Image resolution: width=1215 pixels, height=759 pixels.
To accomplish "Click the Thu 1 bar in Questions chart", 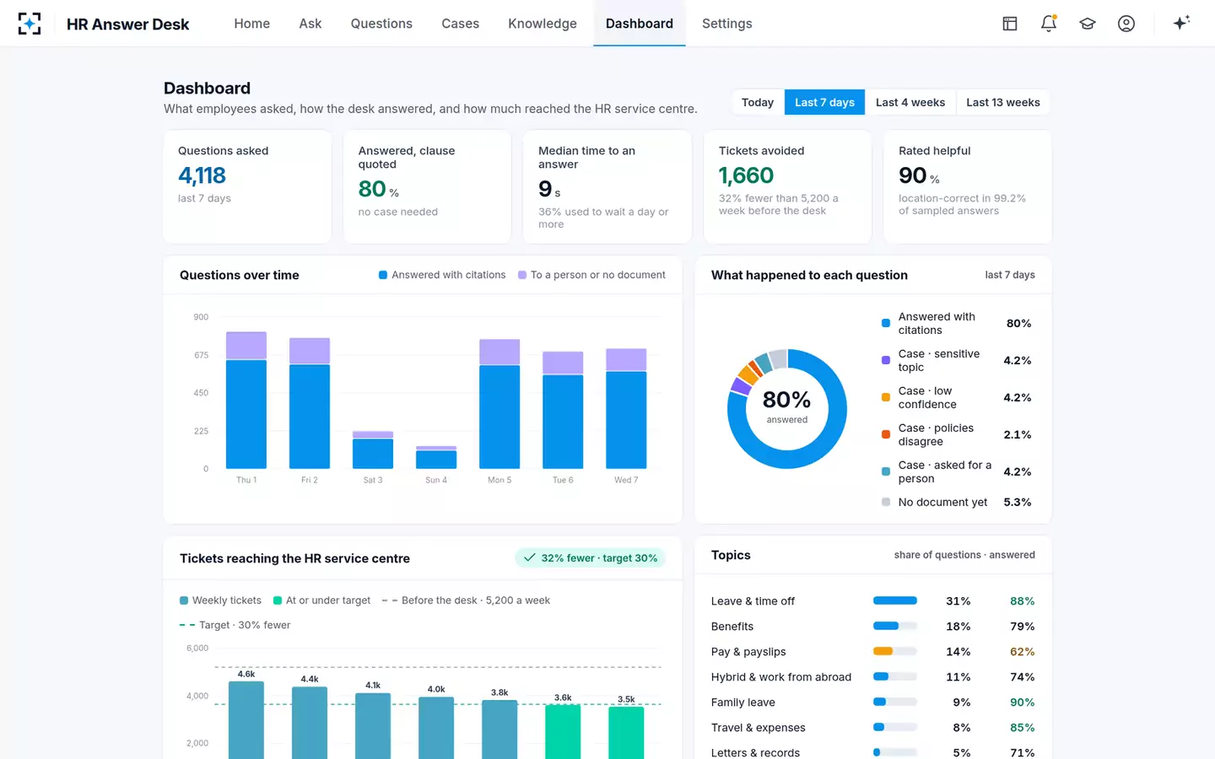I will (246, 400).
